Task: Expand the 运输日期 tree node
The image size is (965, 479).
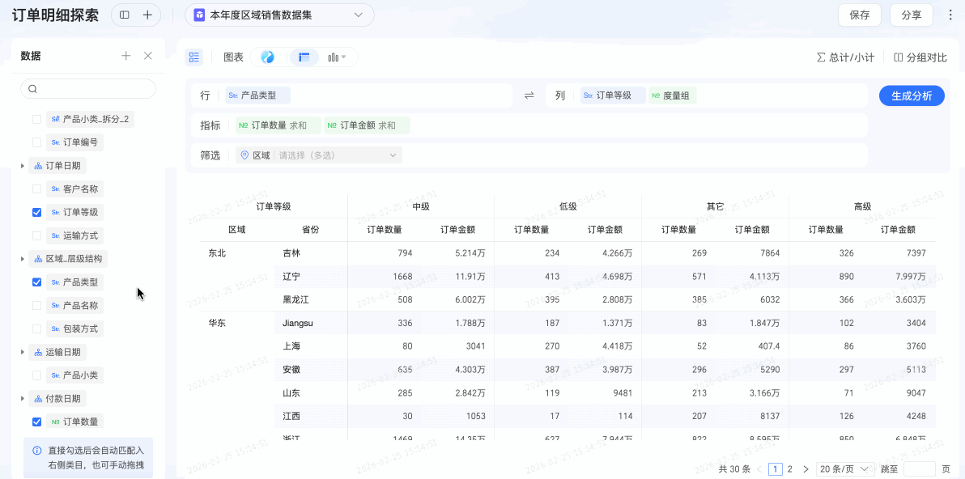Action: 23,352
